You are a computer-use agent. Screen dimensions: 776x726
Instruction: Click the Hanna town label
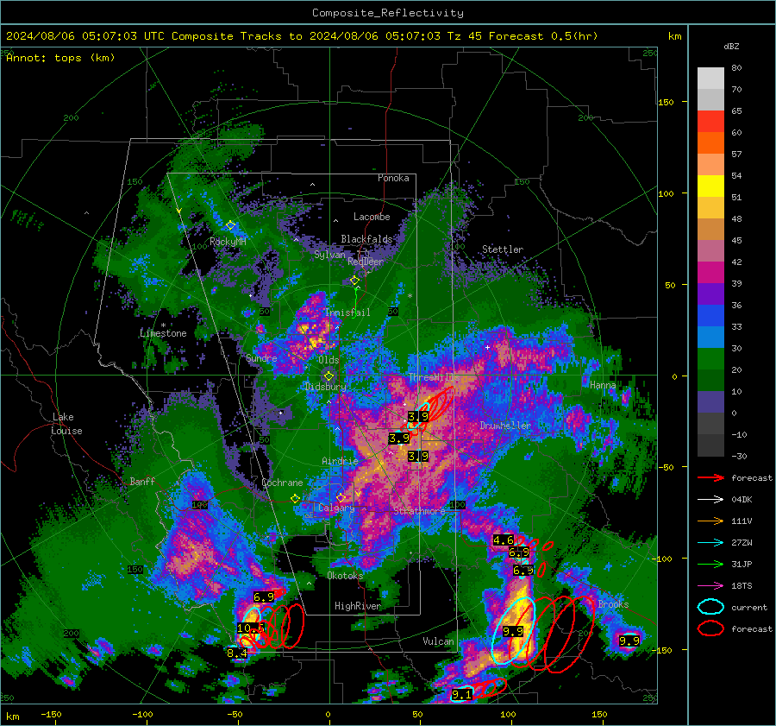click(603, 384)
